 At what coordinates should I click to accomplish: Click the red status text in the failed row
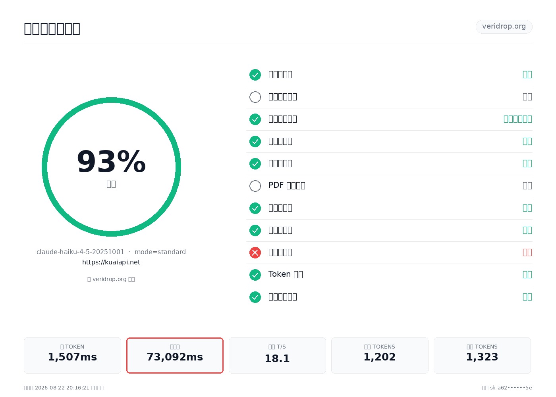527,252
